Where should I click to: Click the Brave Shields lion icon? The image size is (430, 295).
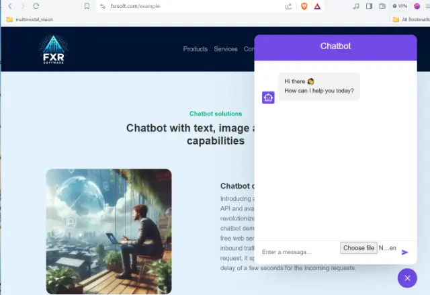(304, 6)
